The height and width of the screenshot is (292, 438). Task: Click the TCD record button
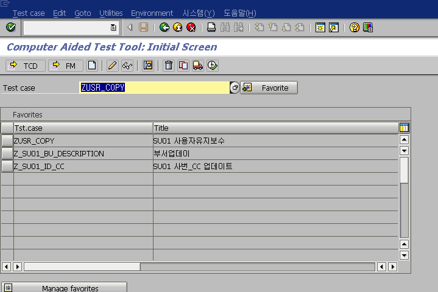pyautogui.click(x=26, y=66)
